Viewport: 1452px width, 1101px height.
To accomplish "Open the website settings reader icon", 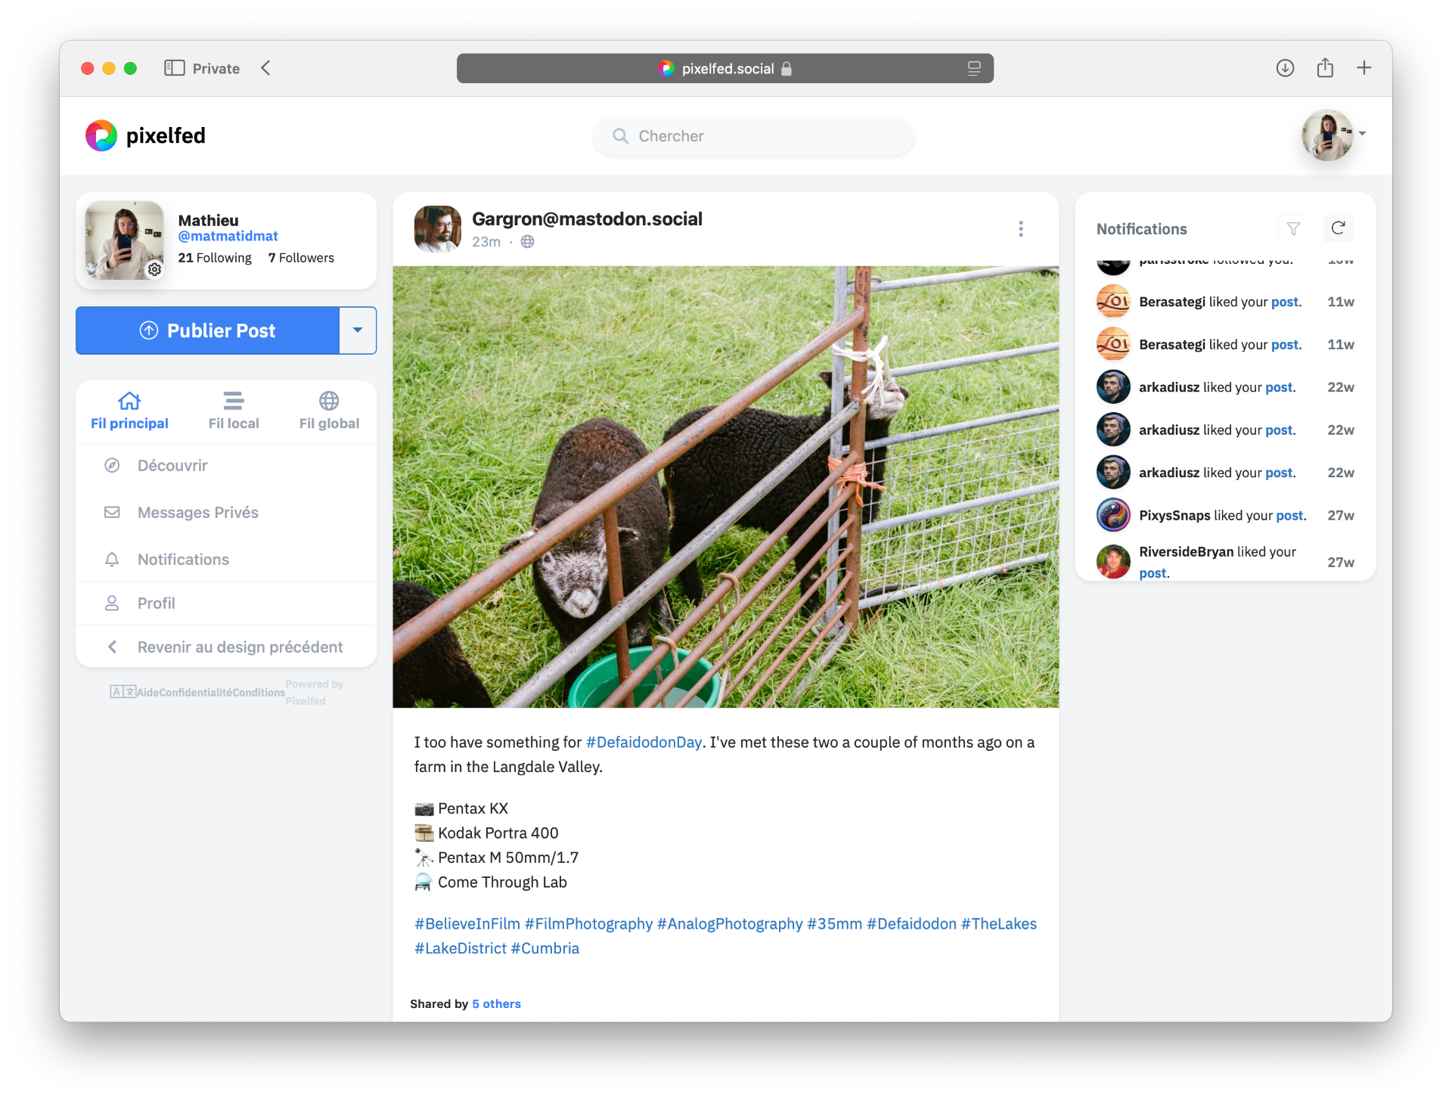I will (x=974, y=69).
